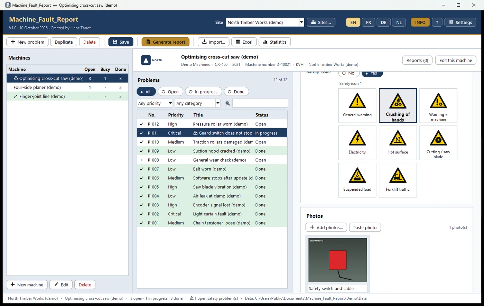484x306 pixels.
Task: Select the Four-side planer (demo) machine
Action: tap(67, 87)
